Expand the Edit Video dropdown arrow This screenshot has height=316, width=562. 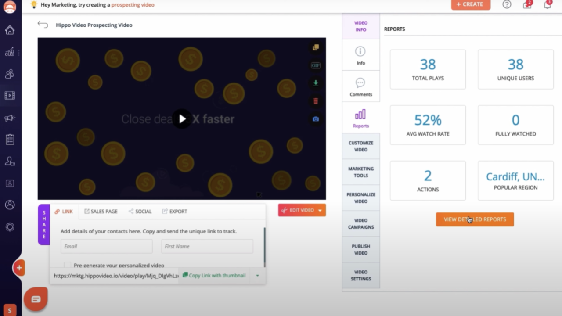(320, 210)
